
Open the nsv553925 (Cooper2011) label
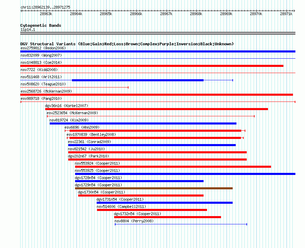pyautogui.click(x=97, y=170)
